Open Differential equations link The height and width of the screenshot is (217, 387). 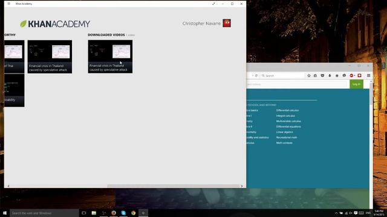[x=288, y=127]
